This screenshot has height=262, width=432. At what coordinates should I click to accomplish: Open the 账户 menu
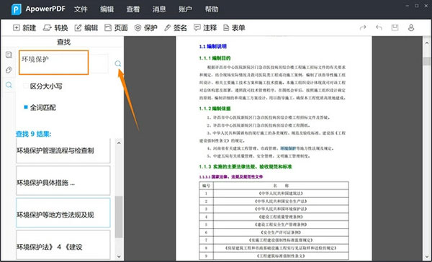(x=186, y=9)
